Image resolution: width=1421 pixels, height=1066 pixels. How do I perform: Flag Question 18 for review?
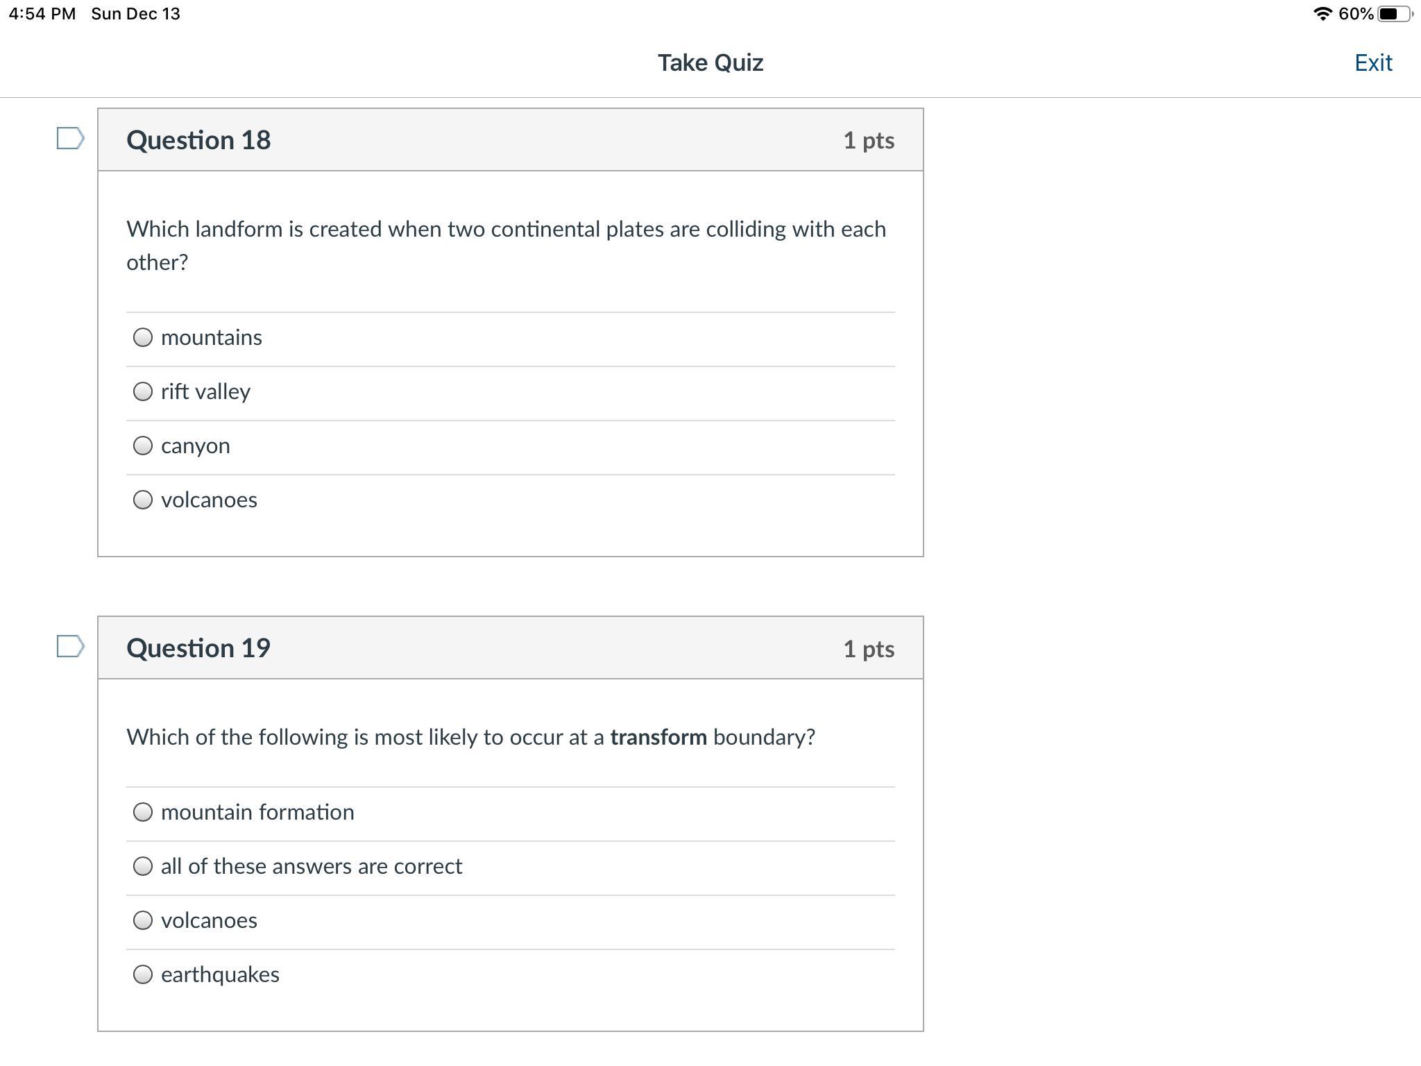[x=70, y=138]
